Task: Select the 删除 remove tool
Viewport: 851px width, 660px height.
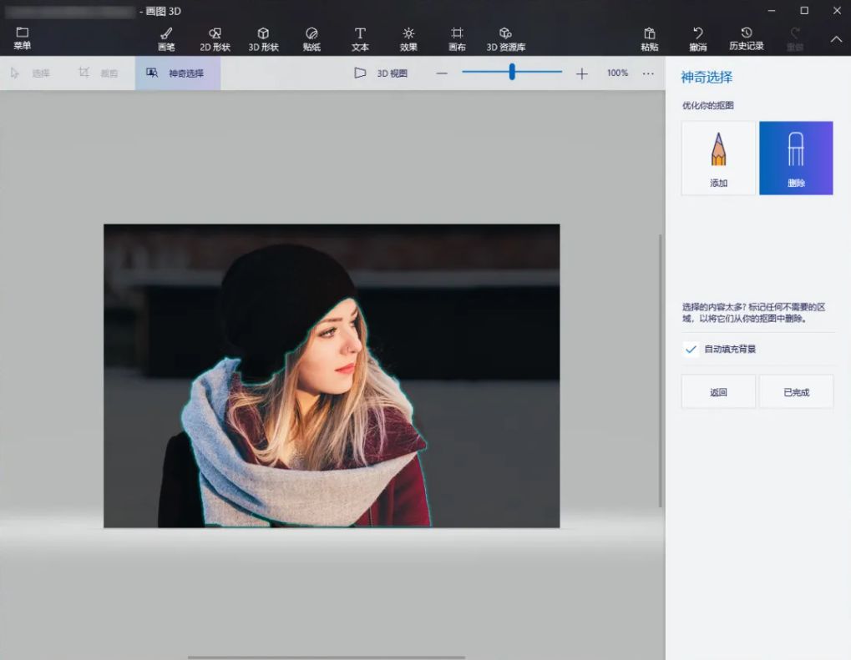Action: 796,158
